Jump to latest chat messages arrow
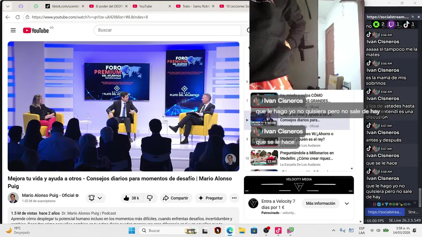Viewport: 422px width, 237px height. click(415, 202)
